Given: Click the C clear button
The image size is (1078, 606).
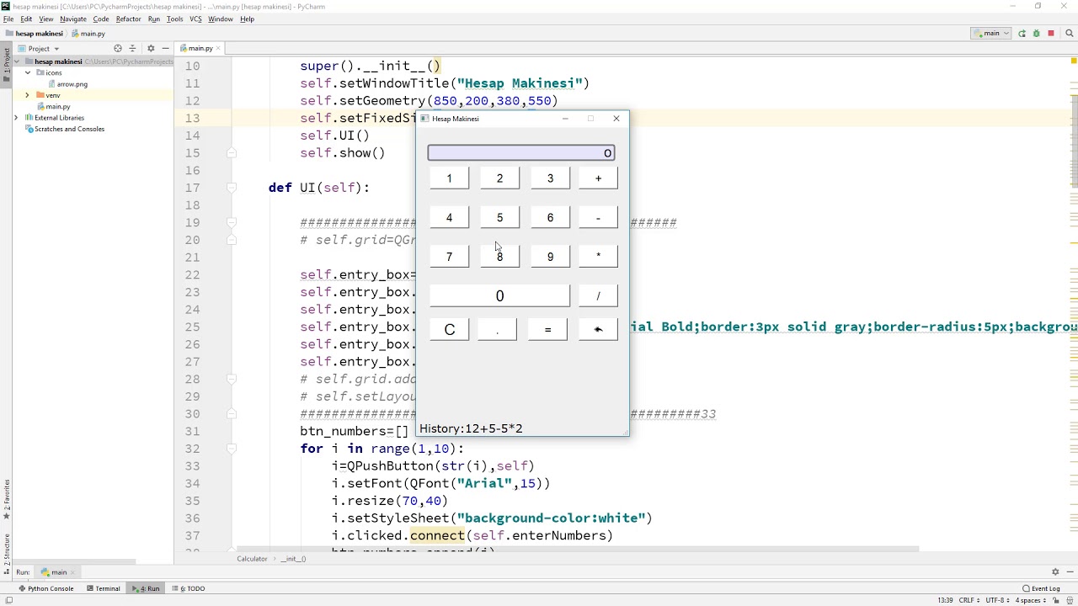Looking at the screenshot, I should pos(449,329).
